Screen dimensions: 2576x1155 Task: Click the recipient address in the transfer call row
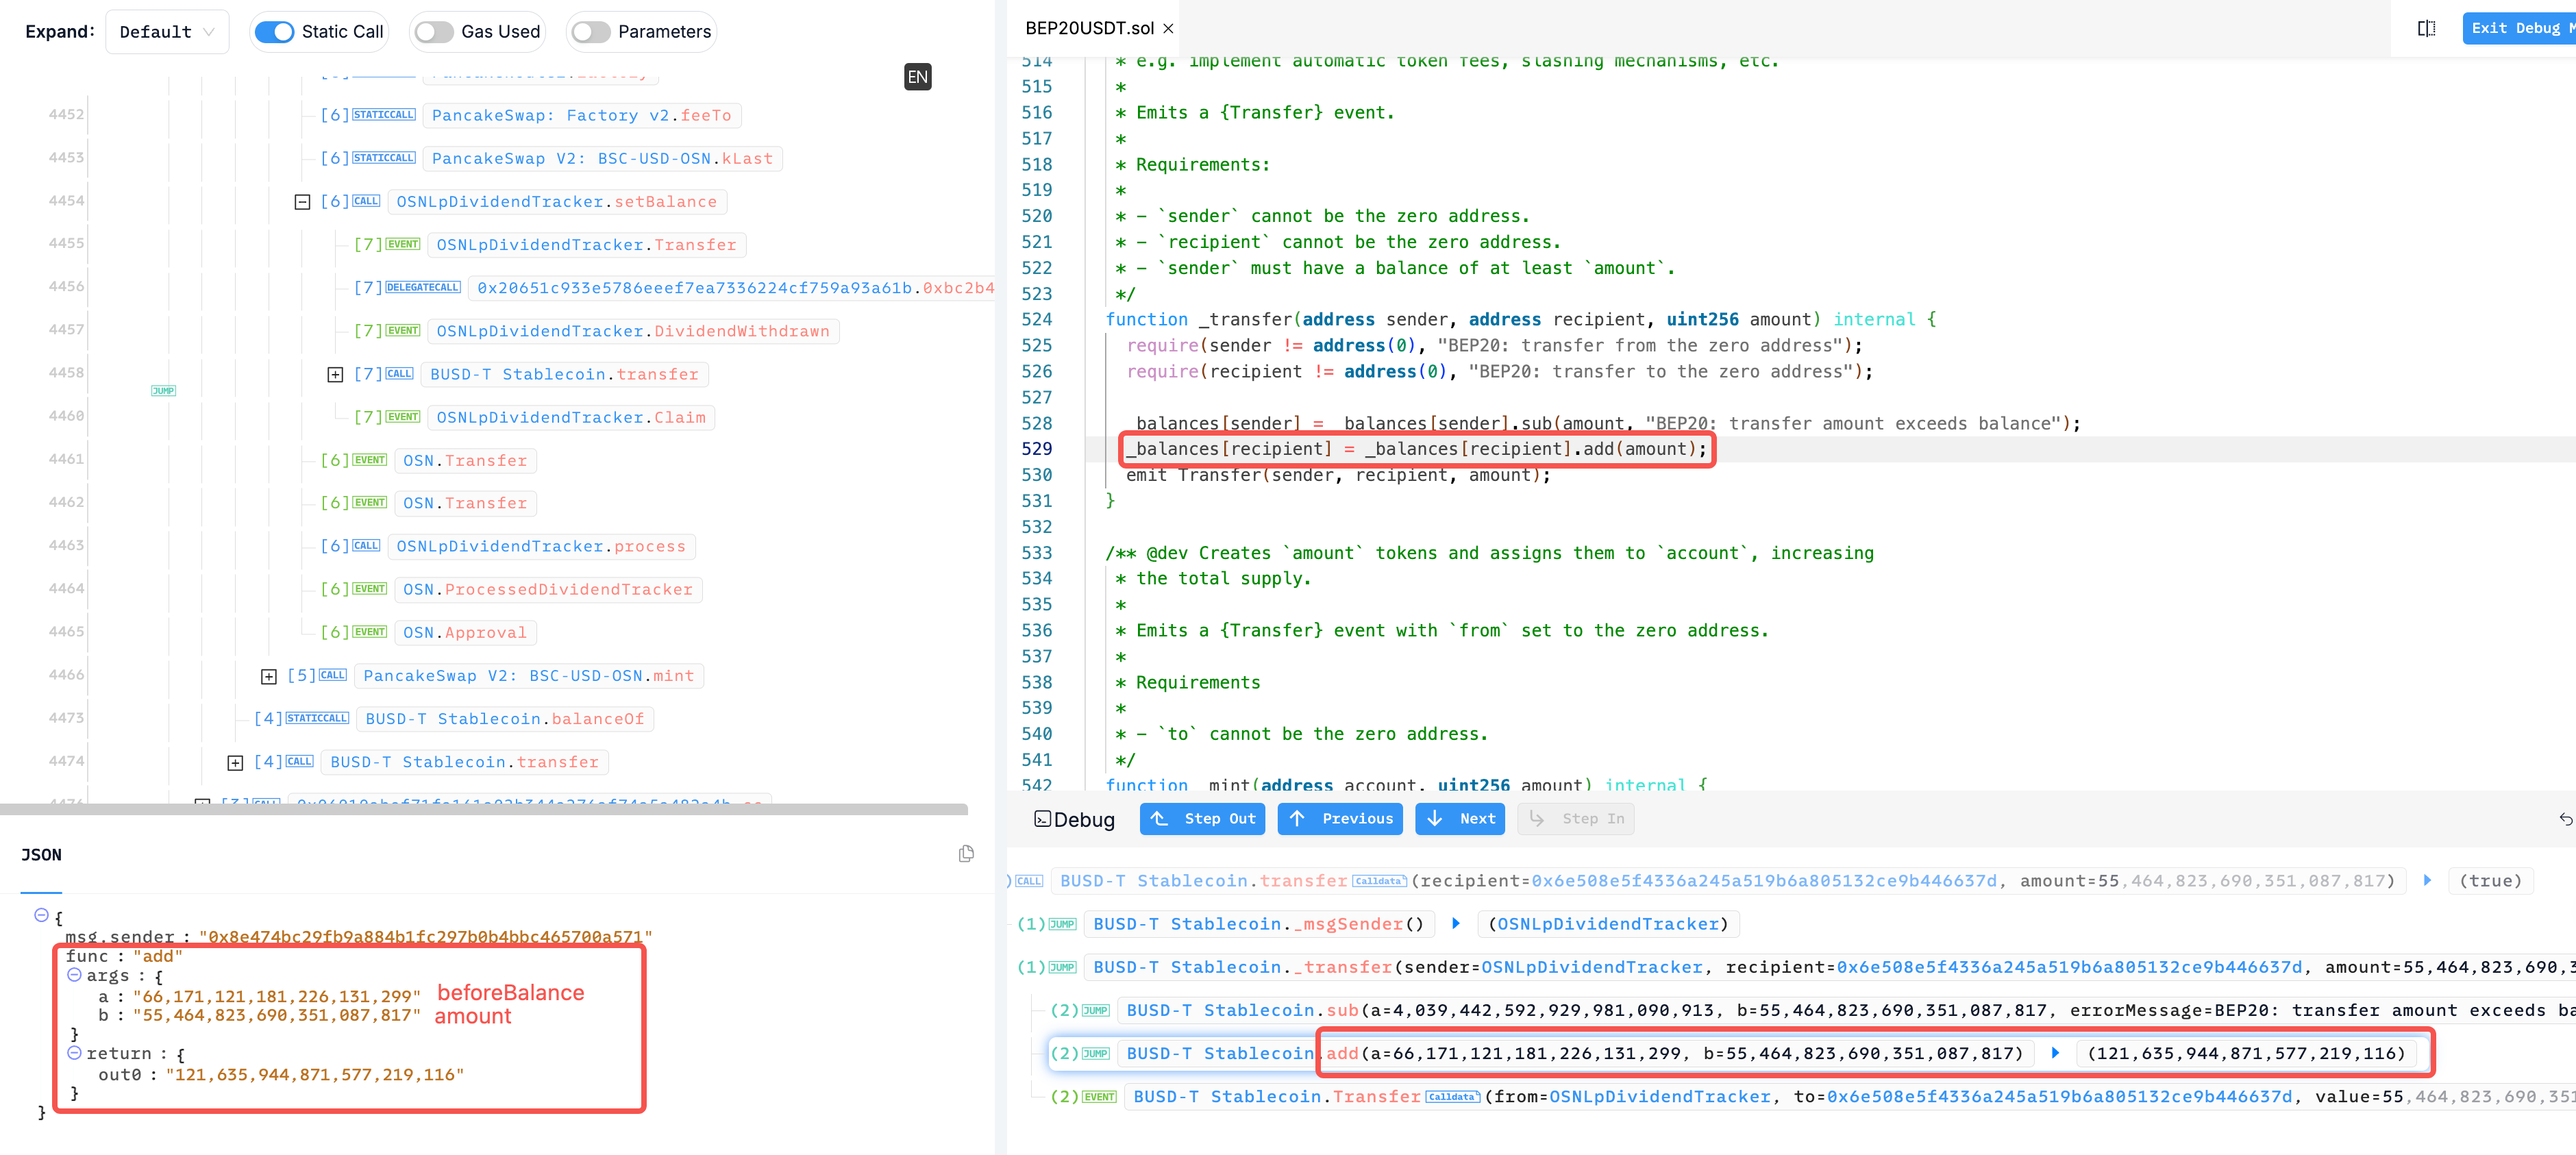(x=1764, y=881)
